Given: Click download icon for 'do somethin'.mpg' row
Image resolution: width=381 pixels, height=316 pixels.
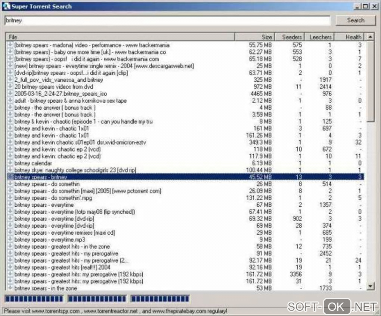Looking at the screenshot, I should 10,198.
